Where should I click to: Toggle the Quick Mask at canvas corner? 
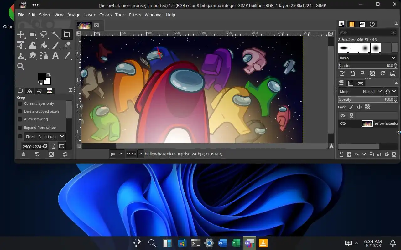[x=79, y=146]
